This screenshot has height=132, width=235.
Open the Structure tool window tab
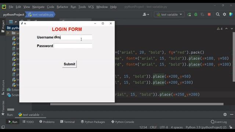click(3, 87)
